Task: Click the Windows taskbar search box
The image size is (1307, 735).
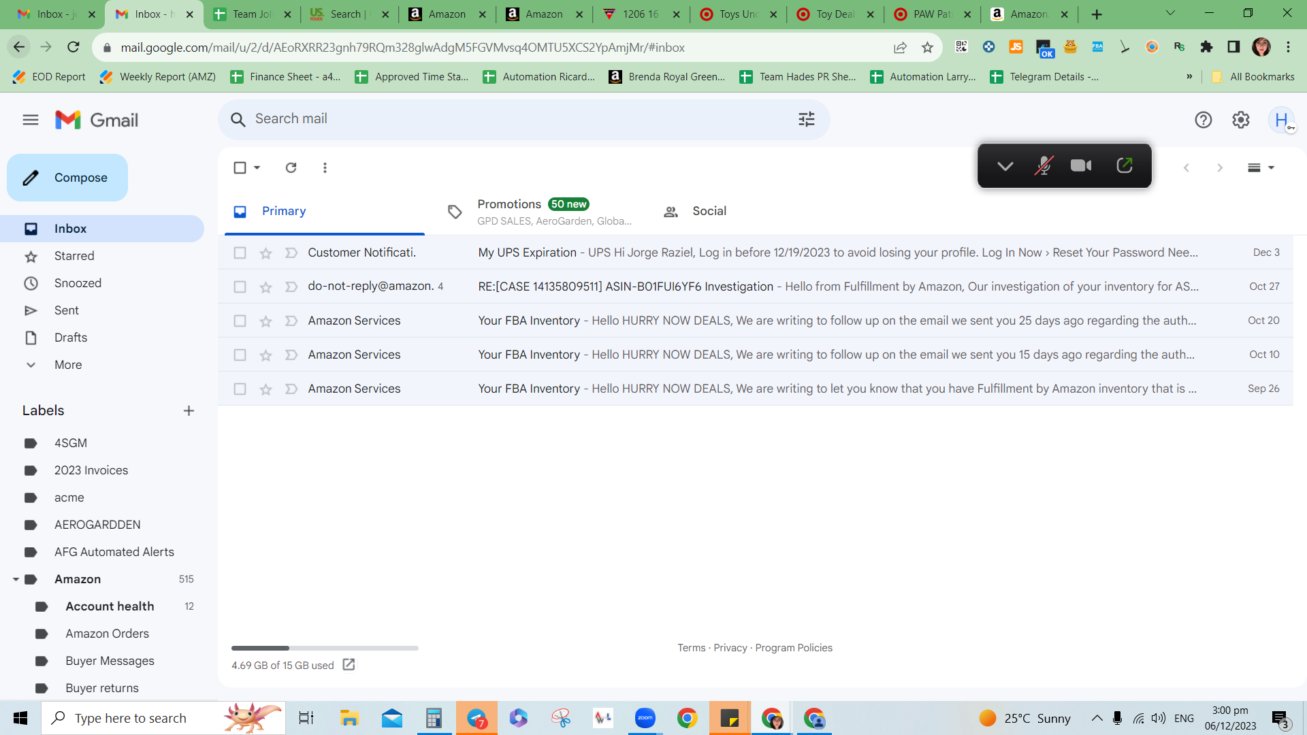Action: pyautogui.click(x=163, y=718)
